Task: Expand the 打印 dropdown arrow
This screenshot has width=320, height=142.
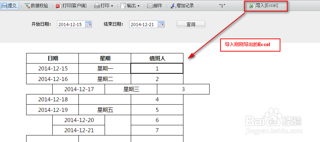Action: (112, 6)
